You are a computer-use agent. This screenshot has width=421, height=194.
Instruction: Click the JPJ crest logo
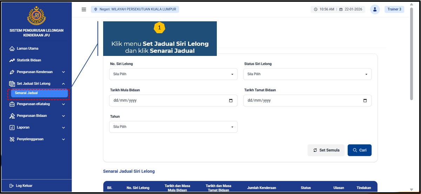click(36, 16)
